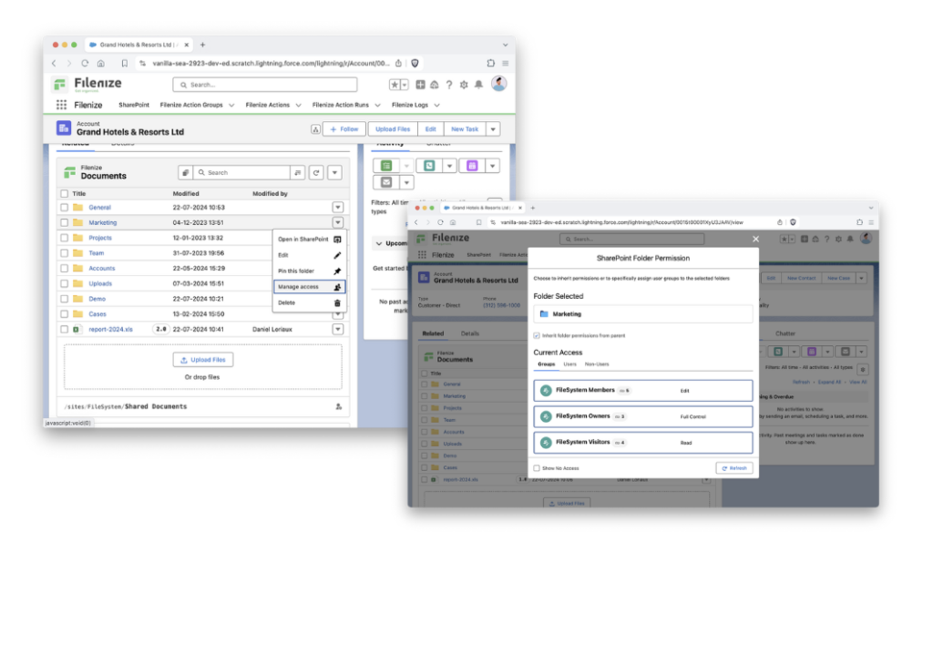
Task: Open the Uploads folder link
Action: click(100, 284)
